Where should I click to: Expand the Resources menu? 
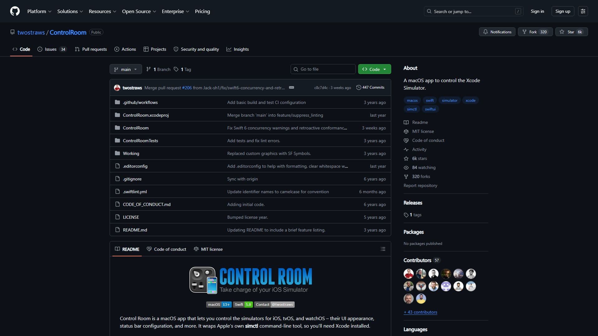pos(102,11)
